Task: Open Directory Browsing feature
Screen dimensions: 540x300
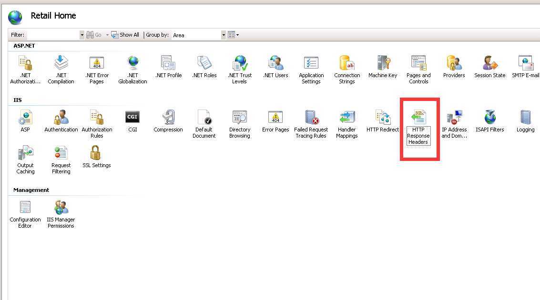Action: 240,124
